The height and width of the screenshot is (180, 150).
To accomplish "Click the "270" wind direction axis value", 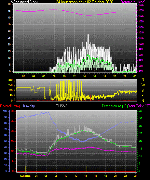I will [10, 85].
